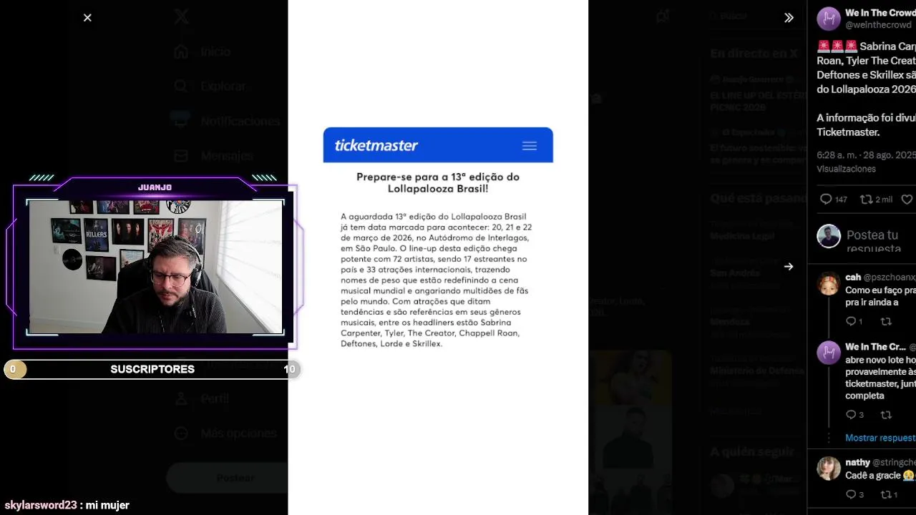Retweet the We In The Cr... reply

click(886, 415)
